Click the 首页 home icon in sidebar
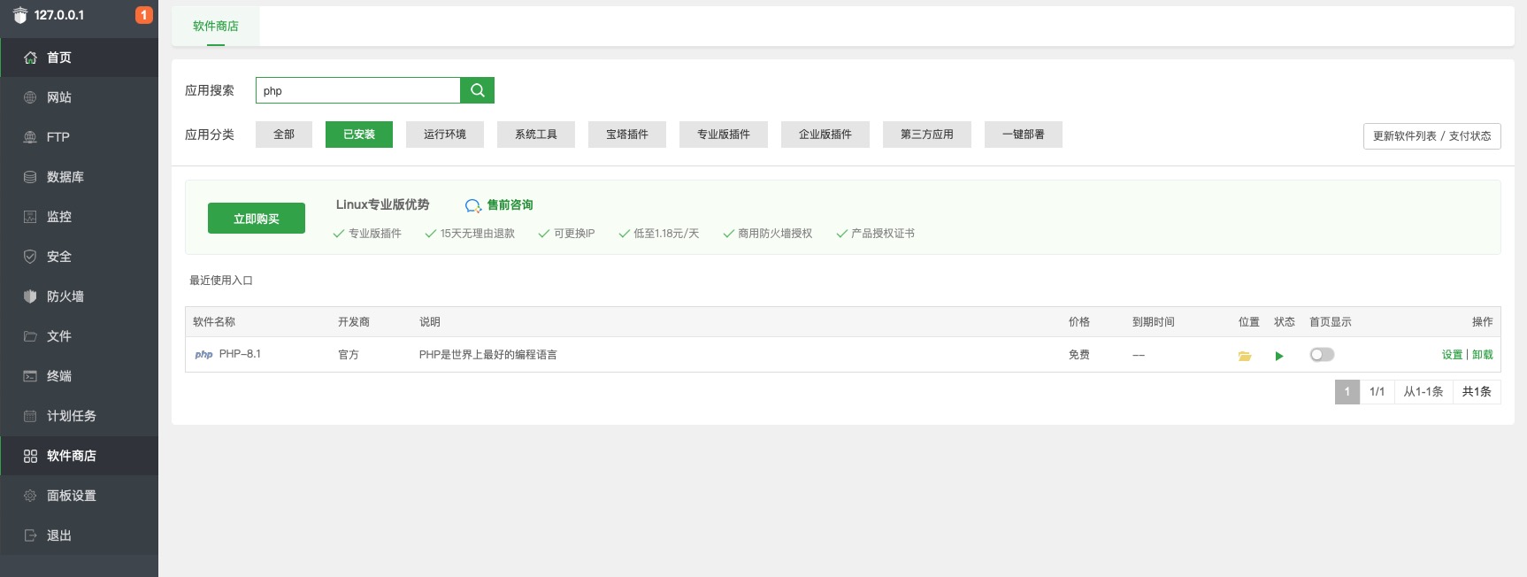The width and height of the screenshot is (1527, 577). point(30,58)
